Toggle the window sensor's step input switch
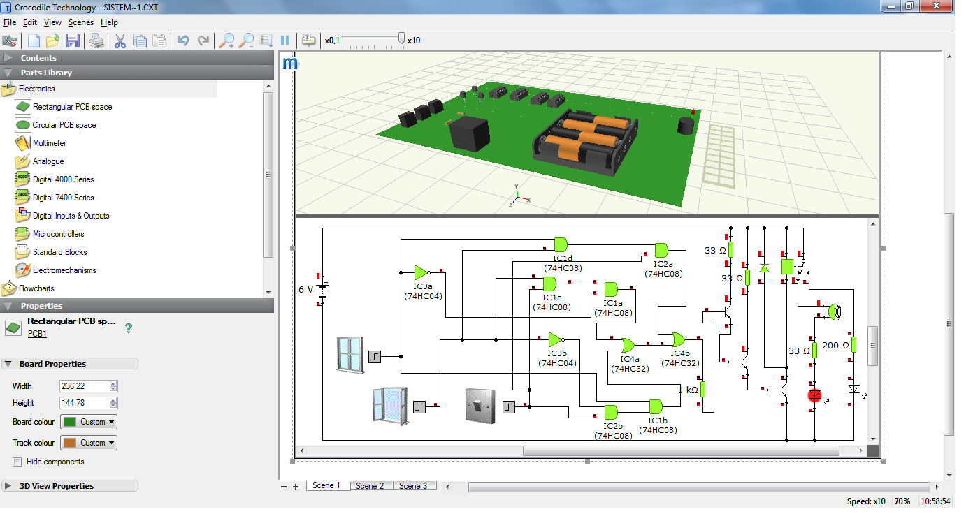 374,356
